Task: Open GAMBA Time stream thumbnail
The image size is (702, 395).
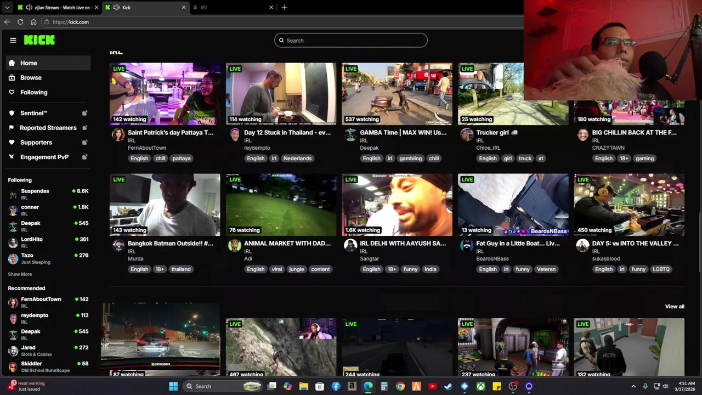Action: (x=397, y=94)
